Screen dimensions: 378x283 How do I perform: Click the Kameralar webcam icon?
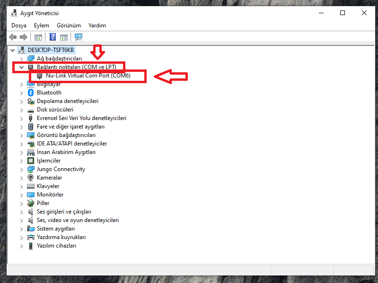31,178
